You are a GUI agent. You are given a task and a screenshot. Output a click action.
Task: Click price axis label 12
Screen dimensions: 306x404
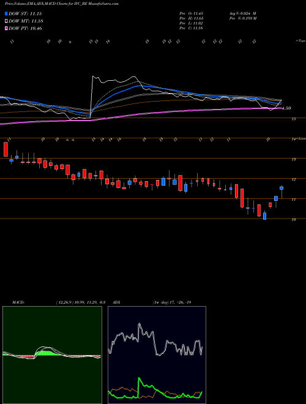coord(293,179)
